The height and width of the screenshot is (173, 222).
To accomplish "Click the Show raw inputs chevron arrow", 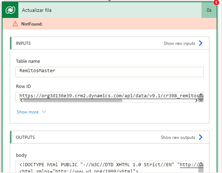I will point(200,43).
